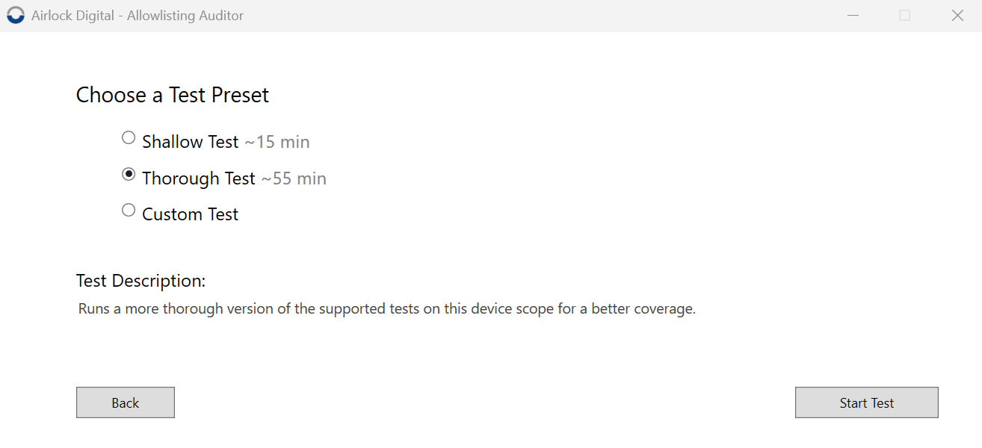Image resolution: width=982 pixels, height=448 pixels.
Task: Close the Allowlisting Auditor window
Action: pyautogui.click(x=957, y=16)
